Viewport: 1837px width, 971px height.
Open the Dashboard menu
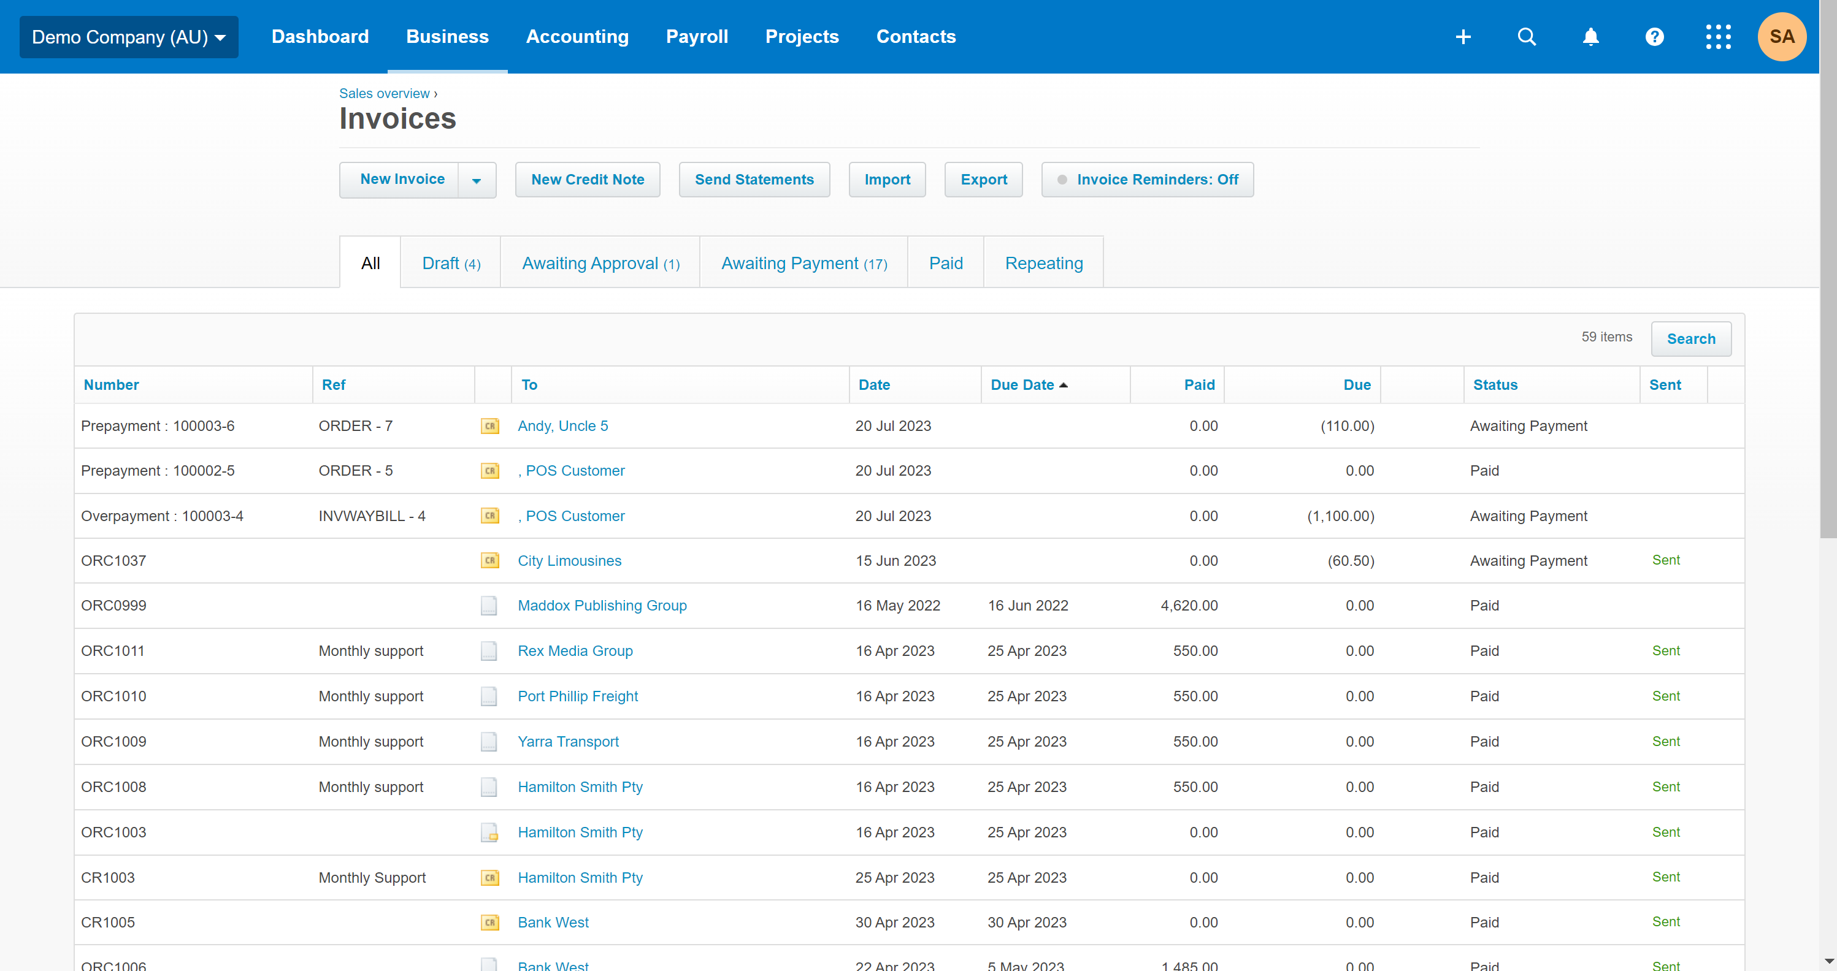pos(320,37)
